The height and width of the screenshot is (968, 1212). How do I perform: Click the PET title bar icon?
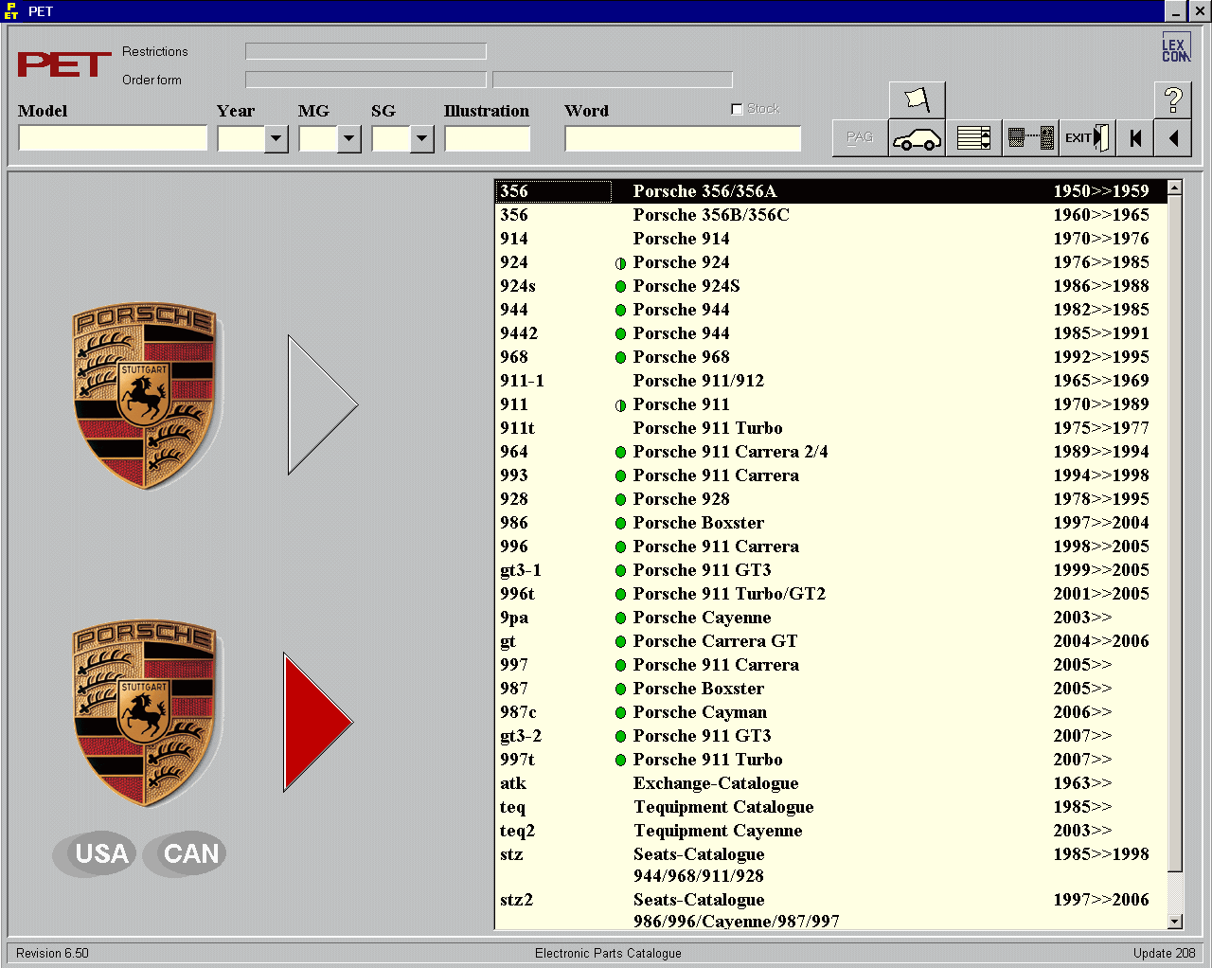pos(11,11)
